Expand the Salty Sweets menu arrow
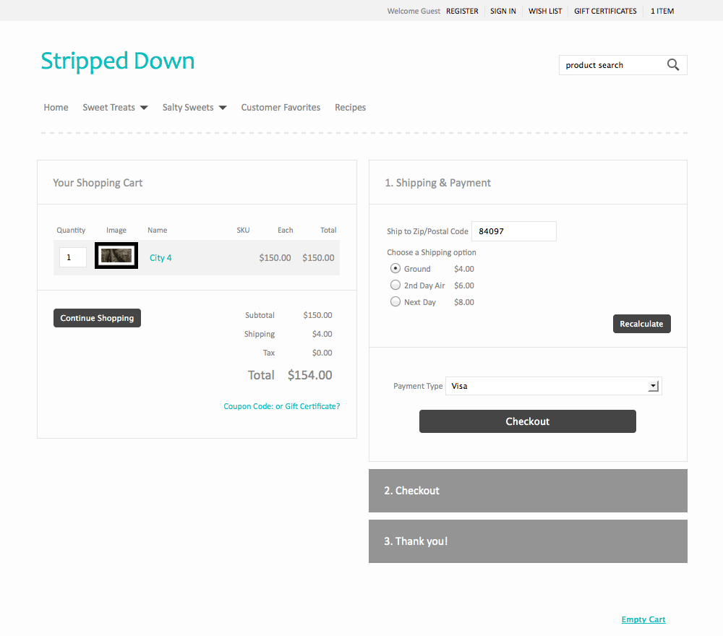 (223, 108)
